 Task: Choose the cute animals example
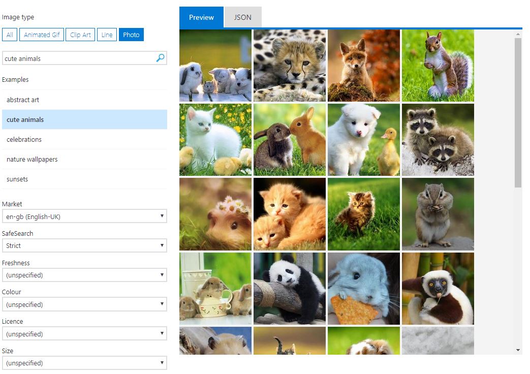(84, 119)
